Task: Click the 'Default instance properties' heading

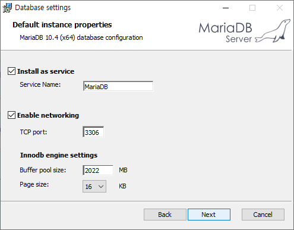Action: (62, 25)
